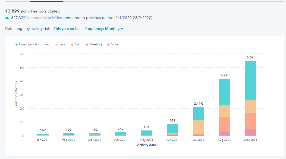Click the salmon Call legend dot
This screenshot has width=286, height=159.
pos(73,45)
